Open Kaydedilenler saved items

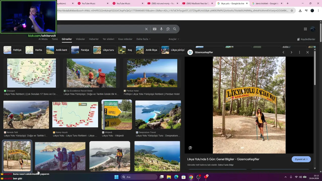click(x=306, y=39)
